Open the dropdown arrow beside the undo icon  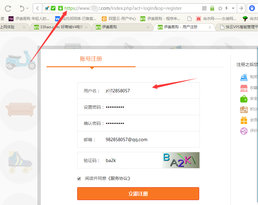tap(27, 8)
